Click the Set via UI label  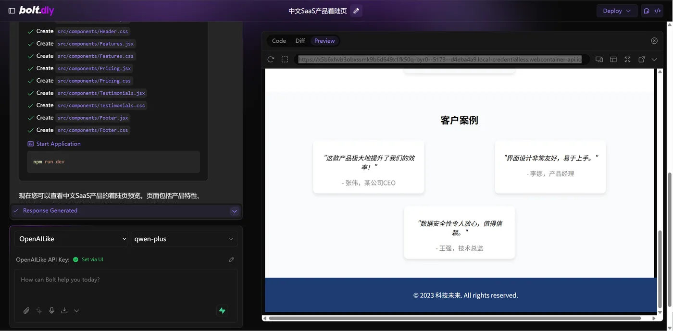click(92, 259)
